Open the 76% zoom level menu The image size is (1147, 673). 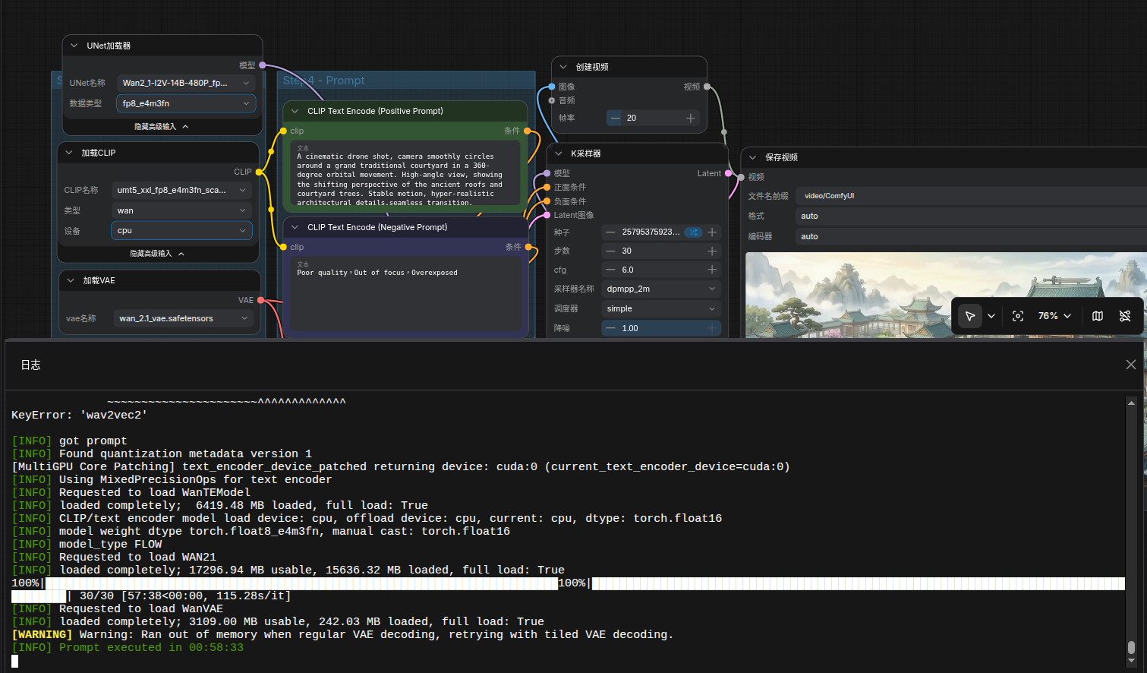1055,316
